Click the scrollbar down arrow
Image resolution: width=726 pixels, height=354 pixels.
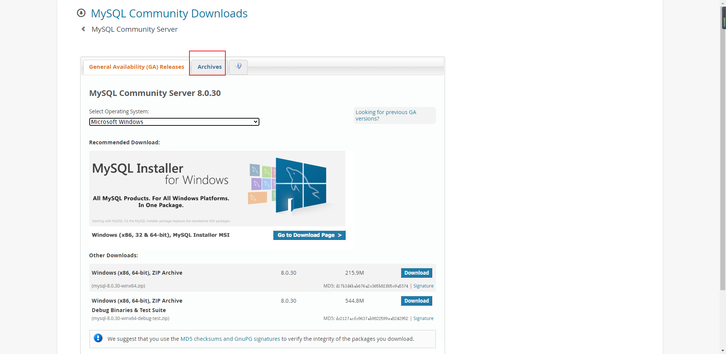(x=723, y=351)
